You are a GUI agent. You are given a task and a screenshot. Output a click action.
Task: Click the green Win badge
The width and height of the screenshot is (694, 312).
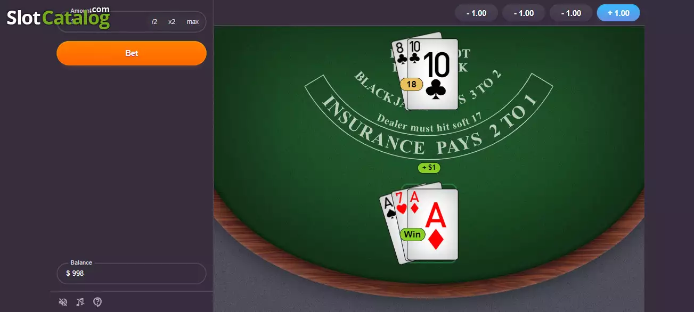[x=412, y=234]
